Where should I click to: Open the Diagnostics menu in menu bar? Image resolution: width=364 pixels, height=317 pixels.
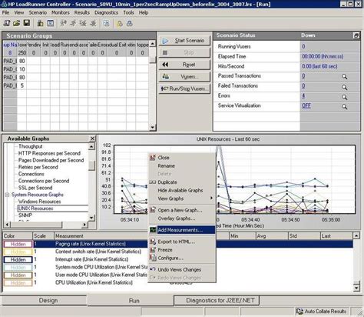pos(106,12)
